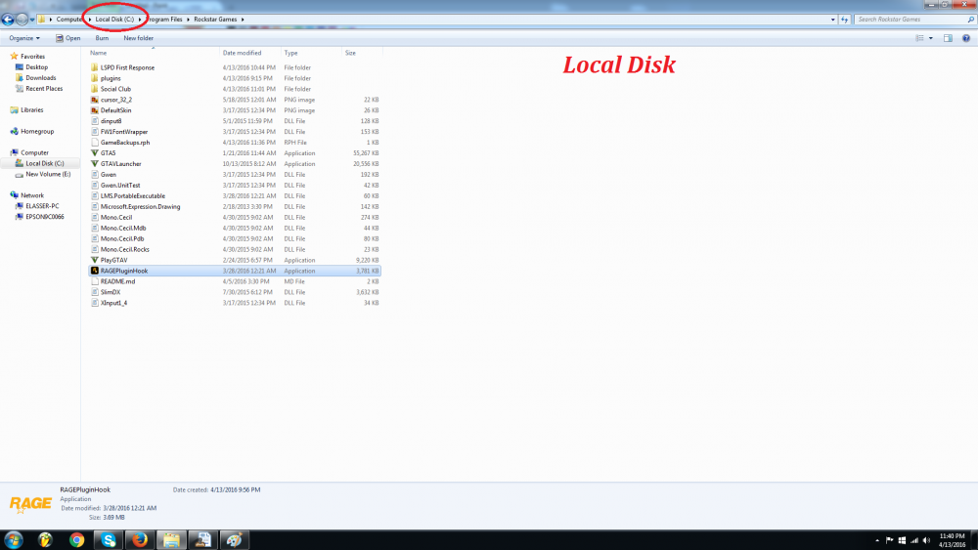Screen dimensions: 978x550
Task: Select the cursor_32_2 PNG file icon
Action: point(95,99)
